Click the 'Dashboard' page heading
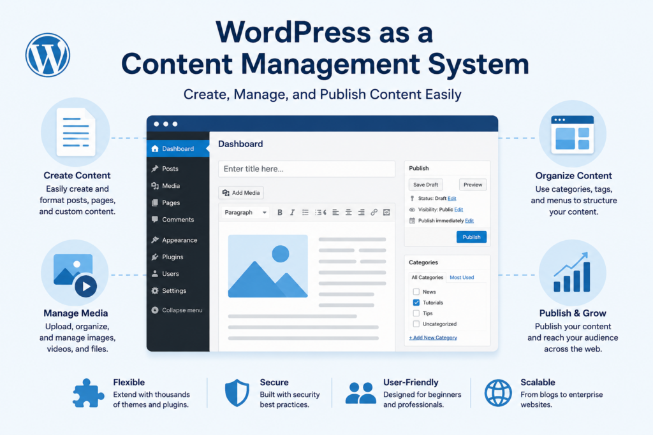 [x=240, y=144]
